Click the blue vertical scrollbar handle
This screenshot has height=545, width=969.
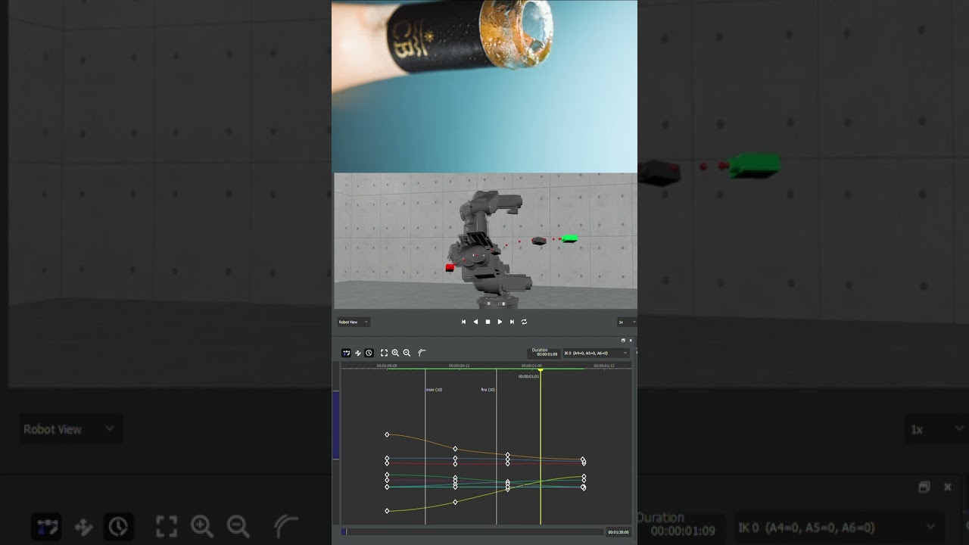(336, 425)
